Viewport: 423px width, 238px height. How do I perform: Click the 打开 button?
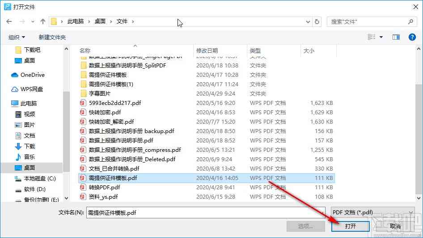click(x=350, y=226)
